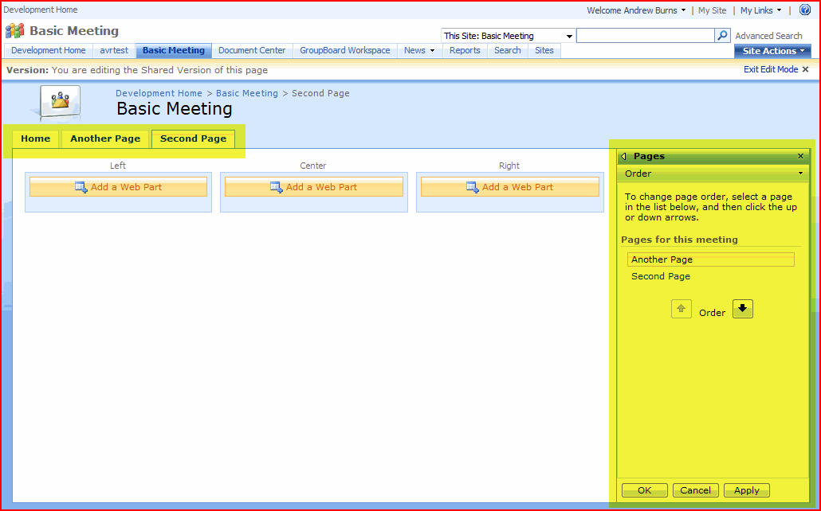Open the Site Actions menu

pyautogui.click(x=772, y=51)
